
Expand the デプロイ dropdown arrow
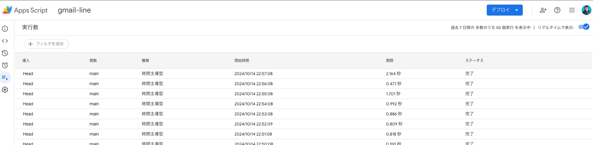coord(517,10)
